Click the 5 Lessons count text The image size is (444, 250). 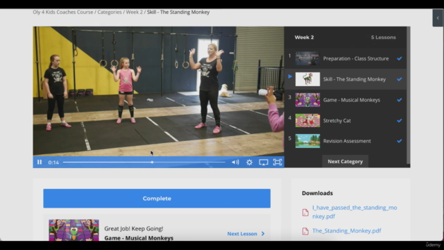pyautogui.click(x=384, y=37)
